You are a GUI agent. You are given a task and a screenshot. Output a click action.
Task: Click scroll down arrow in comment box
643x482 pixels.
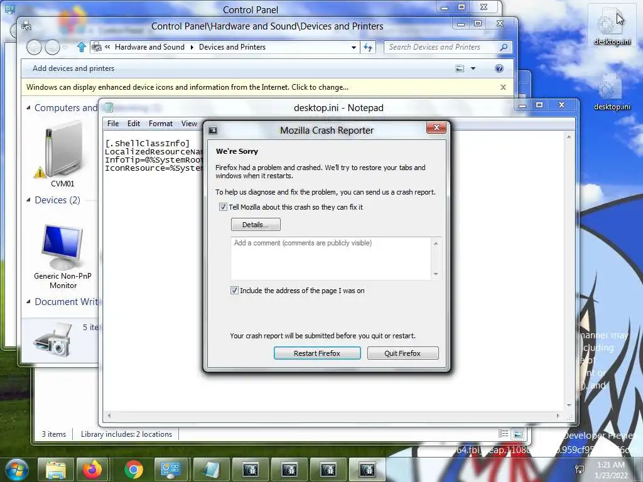click(436, 274)
